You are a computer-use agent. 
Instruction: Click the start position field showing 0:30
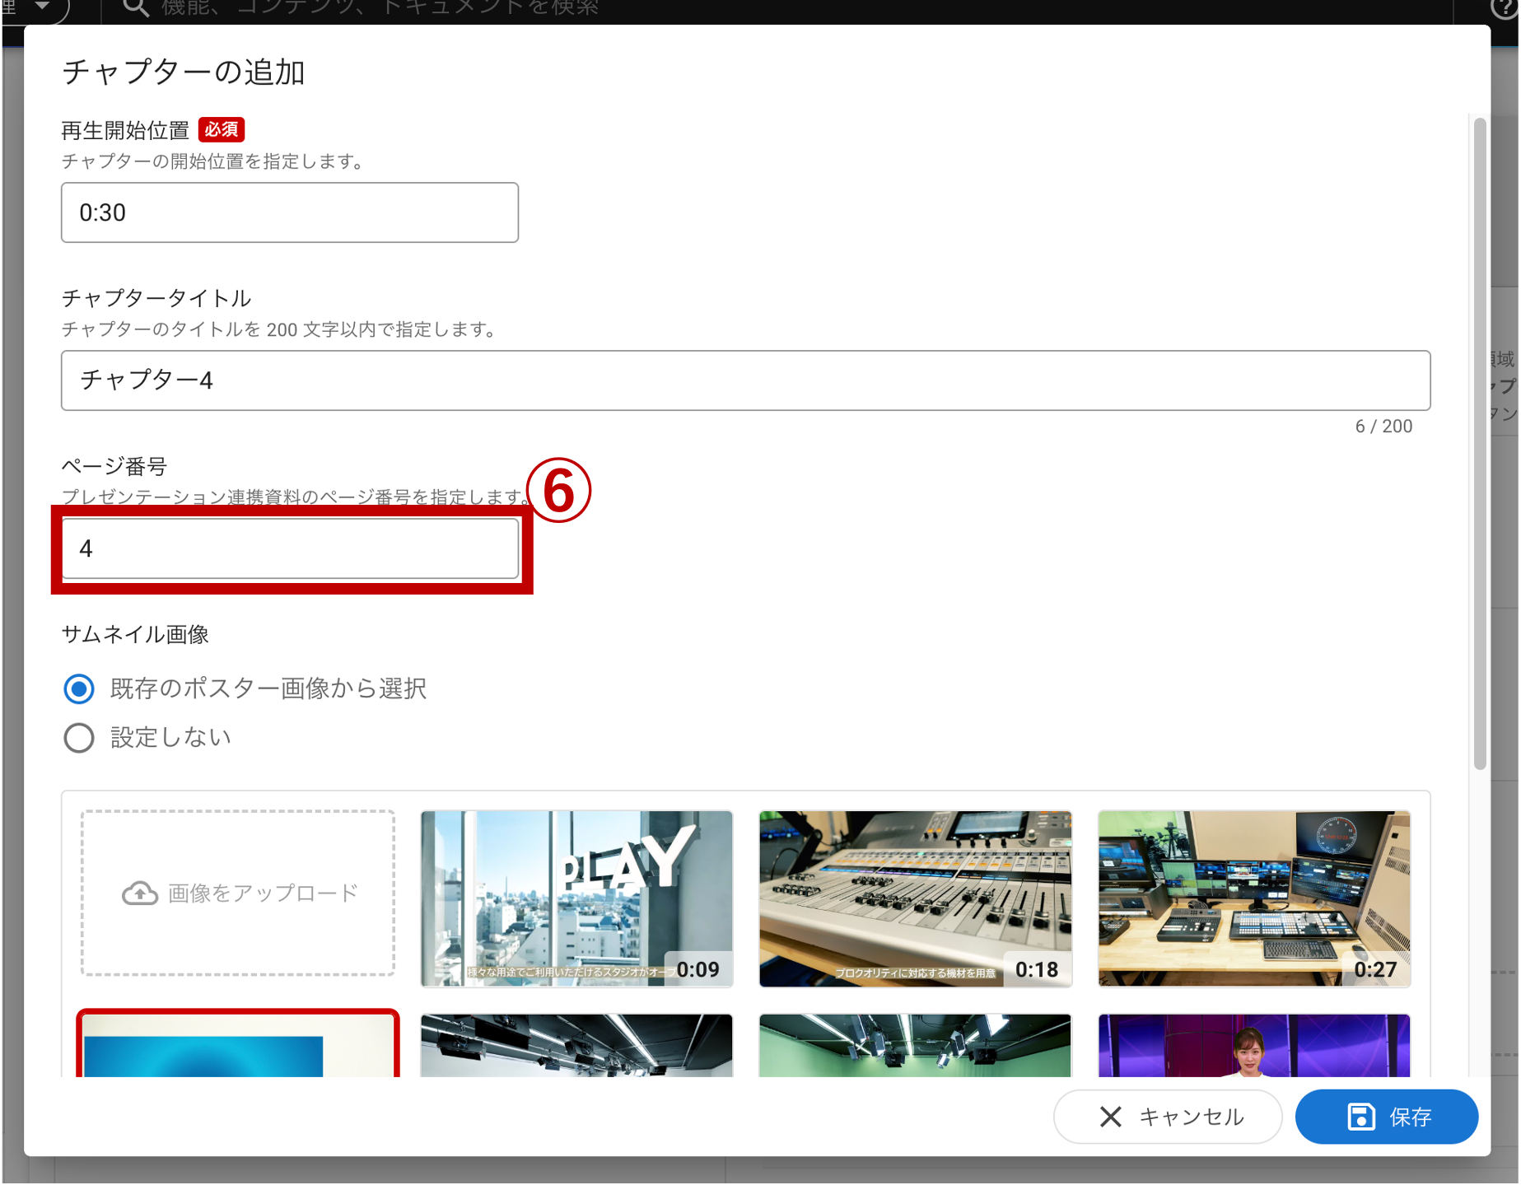click(289, 212)
